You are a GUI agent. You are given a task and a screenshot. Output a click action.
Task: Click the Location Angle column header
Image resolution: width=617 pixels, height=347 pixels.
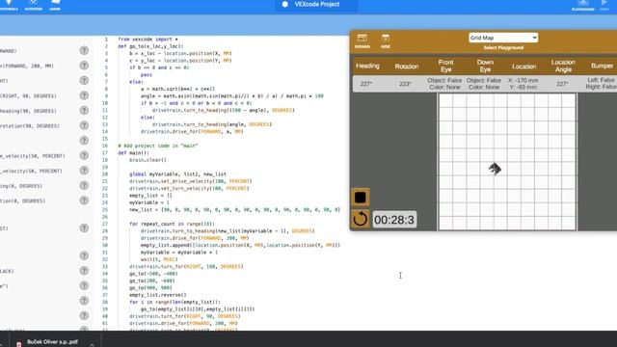coord(563,66)
